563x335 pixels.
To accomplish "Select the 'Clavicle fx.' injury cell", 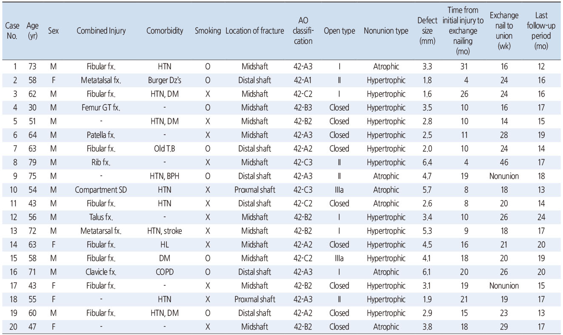I will click(101, 272).
